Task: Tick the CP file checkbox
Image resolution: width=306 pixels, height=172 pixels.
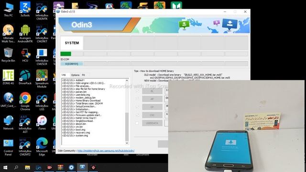Action: tap(137, 107)
